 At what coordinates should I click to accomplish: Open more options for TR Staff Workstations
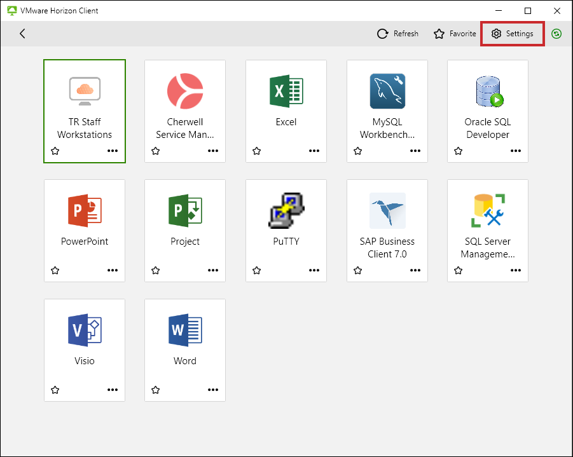[113, 151]
